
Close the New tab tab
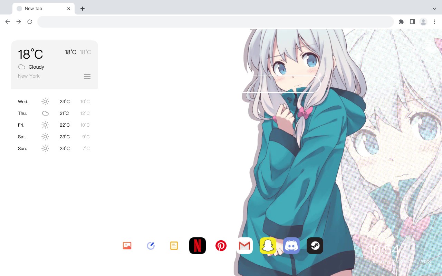pyautogui.click(x=69, y=9)
